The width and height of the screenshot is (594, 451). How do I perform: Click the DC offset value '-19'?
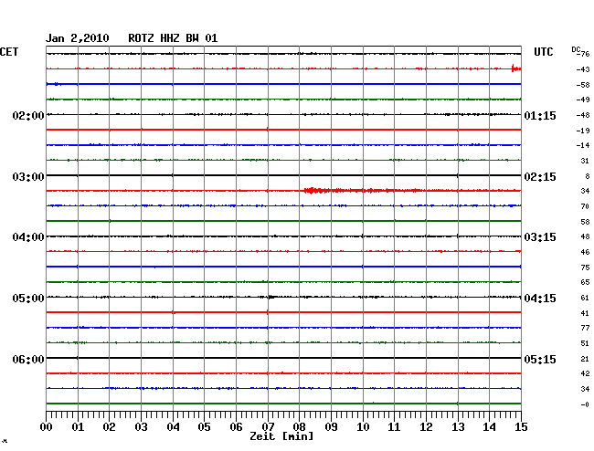point(583,131)
